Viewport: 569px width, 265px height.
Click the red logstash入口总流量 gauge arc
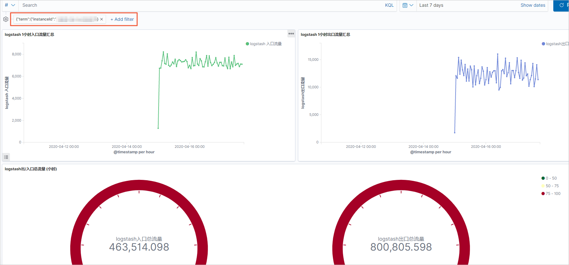pos(139,185)
